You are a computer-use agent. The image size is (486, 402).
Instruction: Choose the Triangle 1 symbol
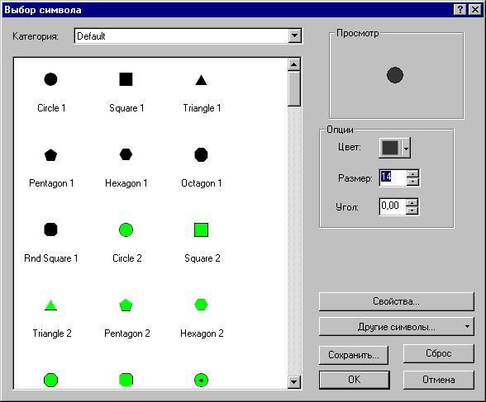click(x=201, y=80)
